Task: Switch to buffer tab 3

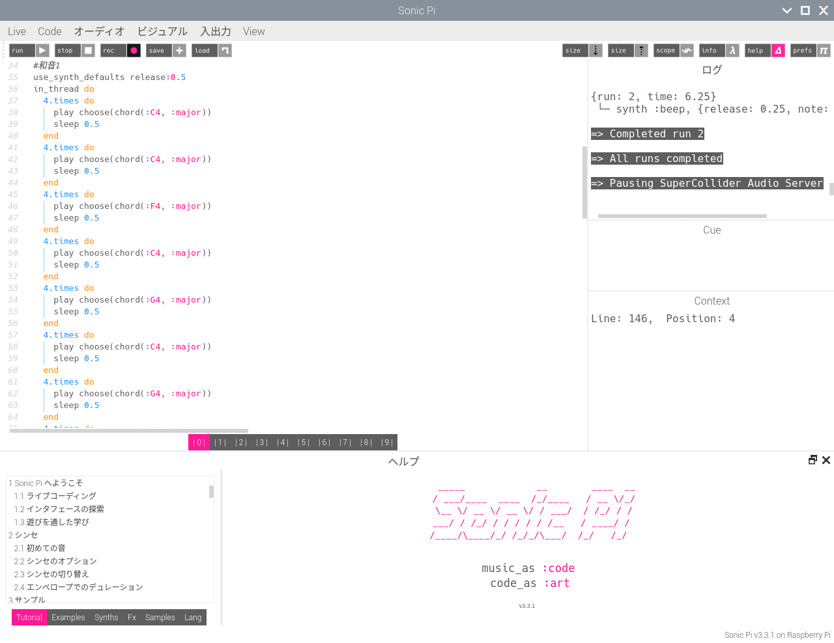Action: click(x=262, y=443)
